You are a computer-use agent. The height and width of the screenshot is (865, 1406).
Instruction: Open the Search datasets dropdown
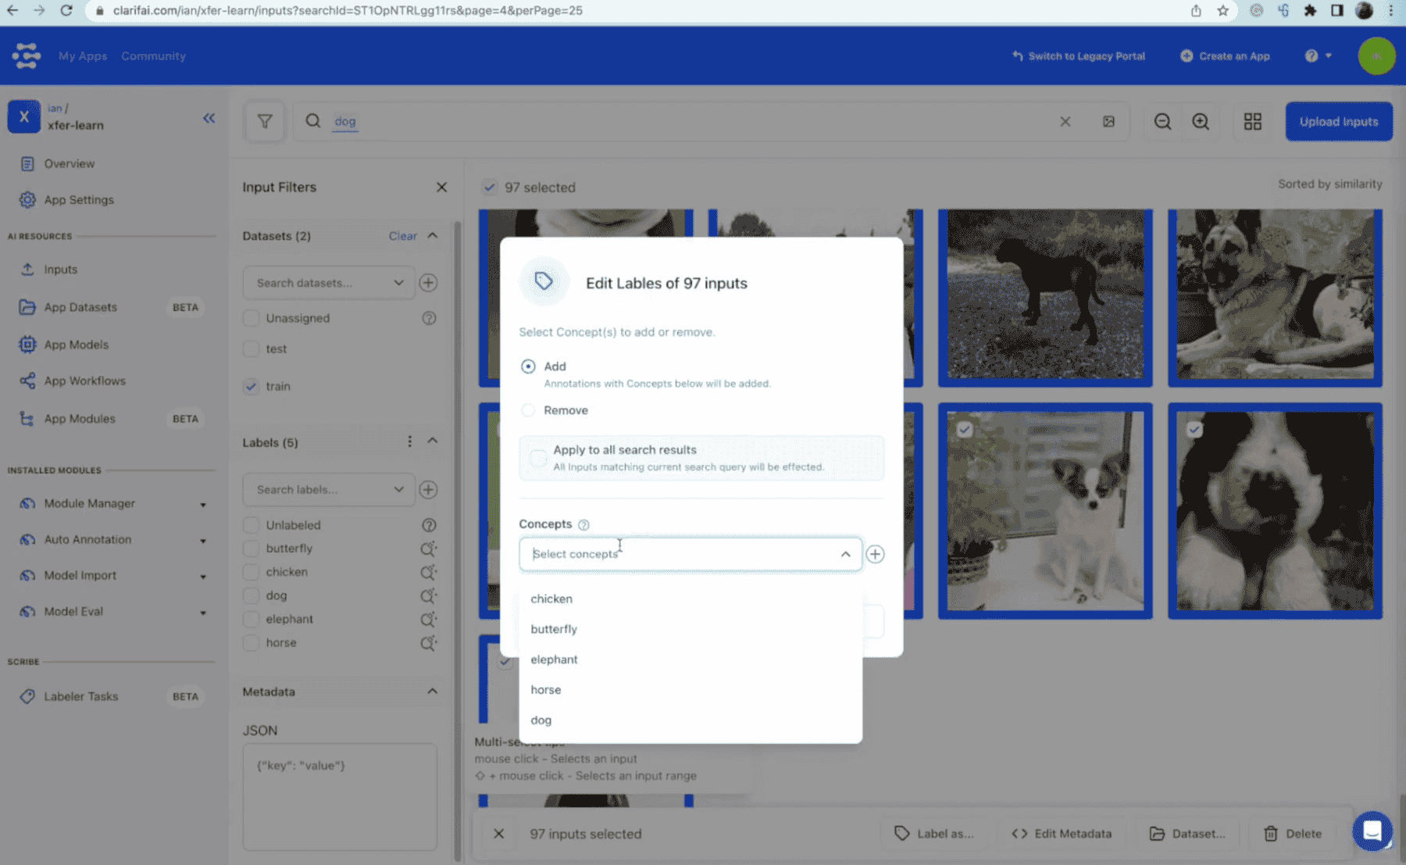pyautogui.click(x=328, y=283)
